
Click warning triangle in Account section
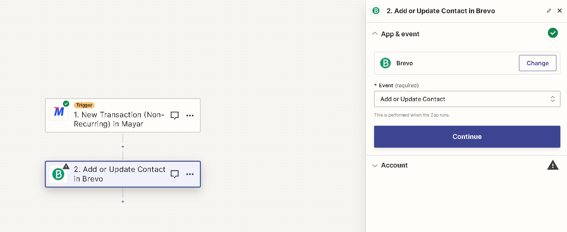tap(553, 165)
